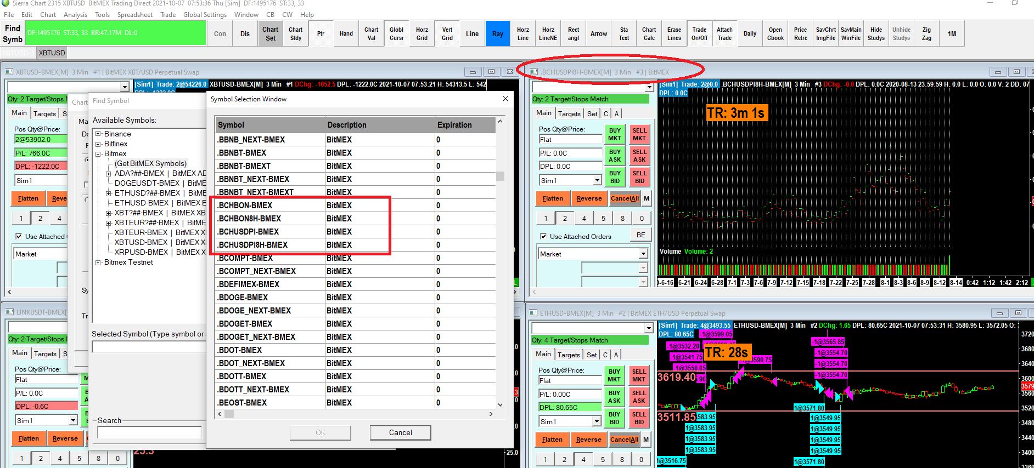Expand the Bitmex Testnet tree node
The width and height of the screenshot is (1034, 468).
98,262
